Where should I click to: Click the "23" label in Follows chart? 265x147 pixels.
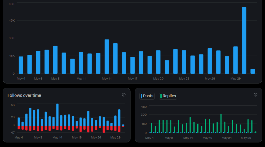[13, 117]
